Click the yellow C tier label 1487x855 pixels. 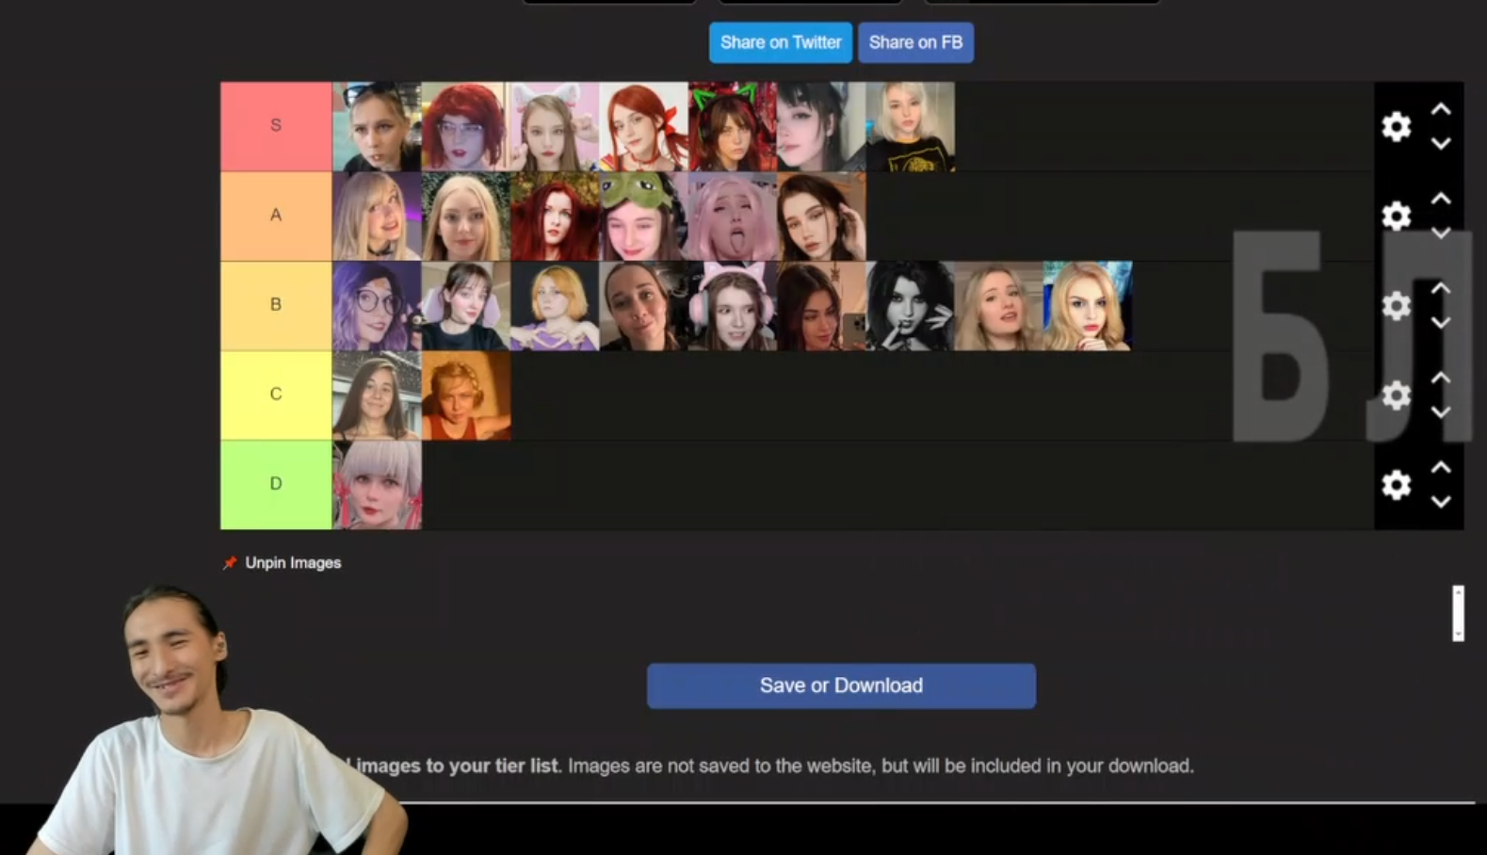[276, 395]
